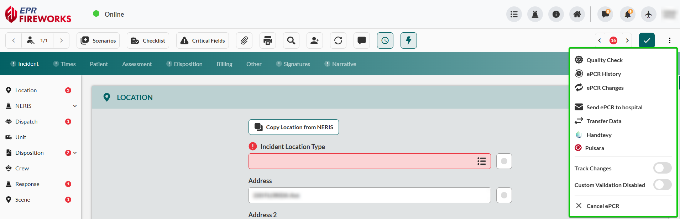Open the Checklist
Image resolution: width=680 pixels, height=219 pixels.
(148, 40)
